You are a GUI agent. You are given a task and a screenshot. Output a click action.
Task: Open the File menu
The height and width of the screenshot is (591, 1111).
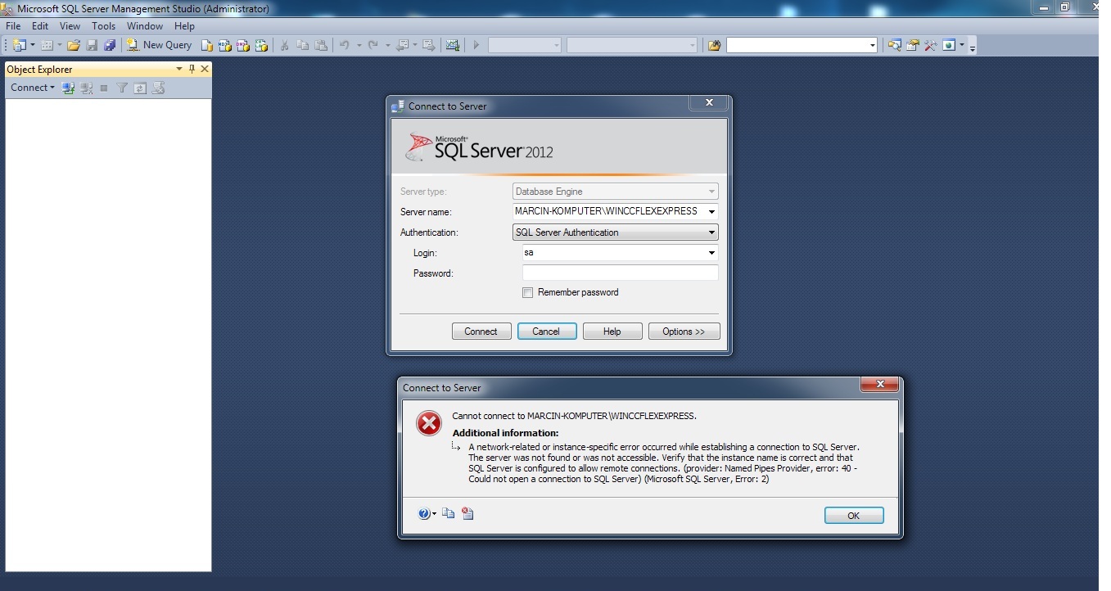[13, 26]
